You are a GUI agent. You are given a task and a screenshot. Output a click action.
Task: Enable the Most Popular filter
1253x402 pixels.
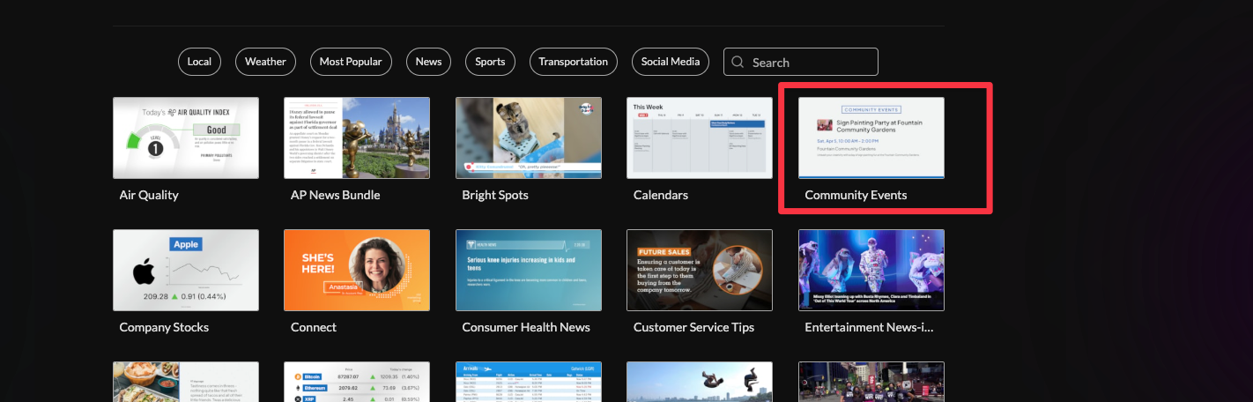click(x=351, y=62)
